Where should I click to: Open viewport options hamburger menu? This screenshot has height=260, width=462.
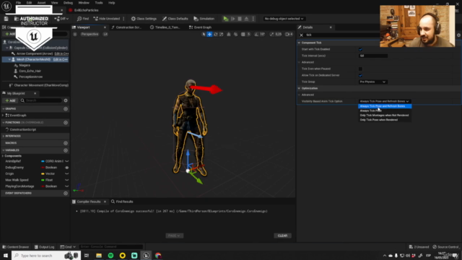click(x=75, y=34)
